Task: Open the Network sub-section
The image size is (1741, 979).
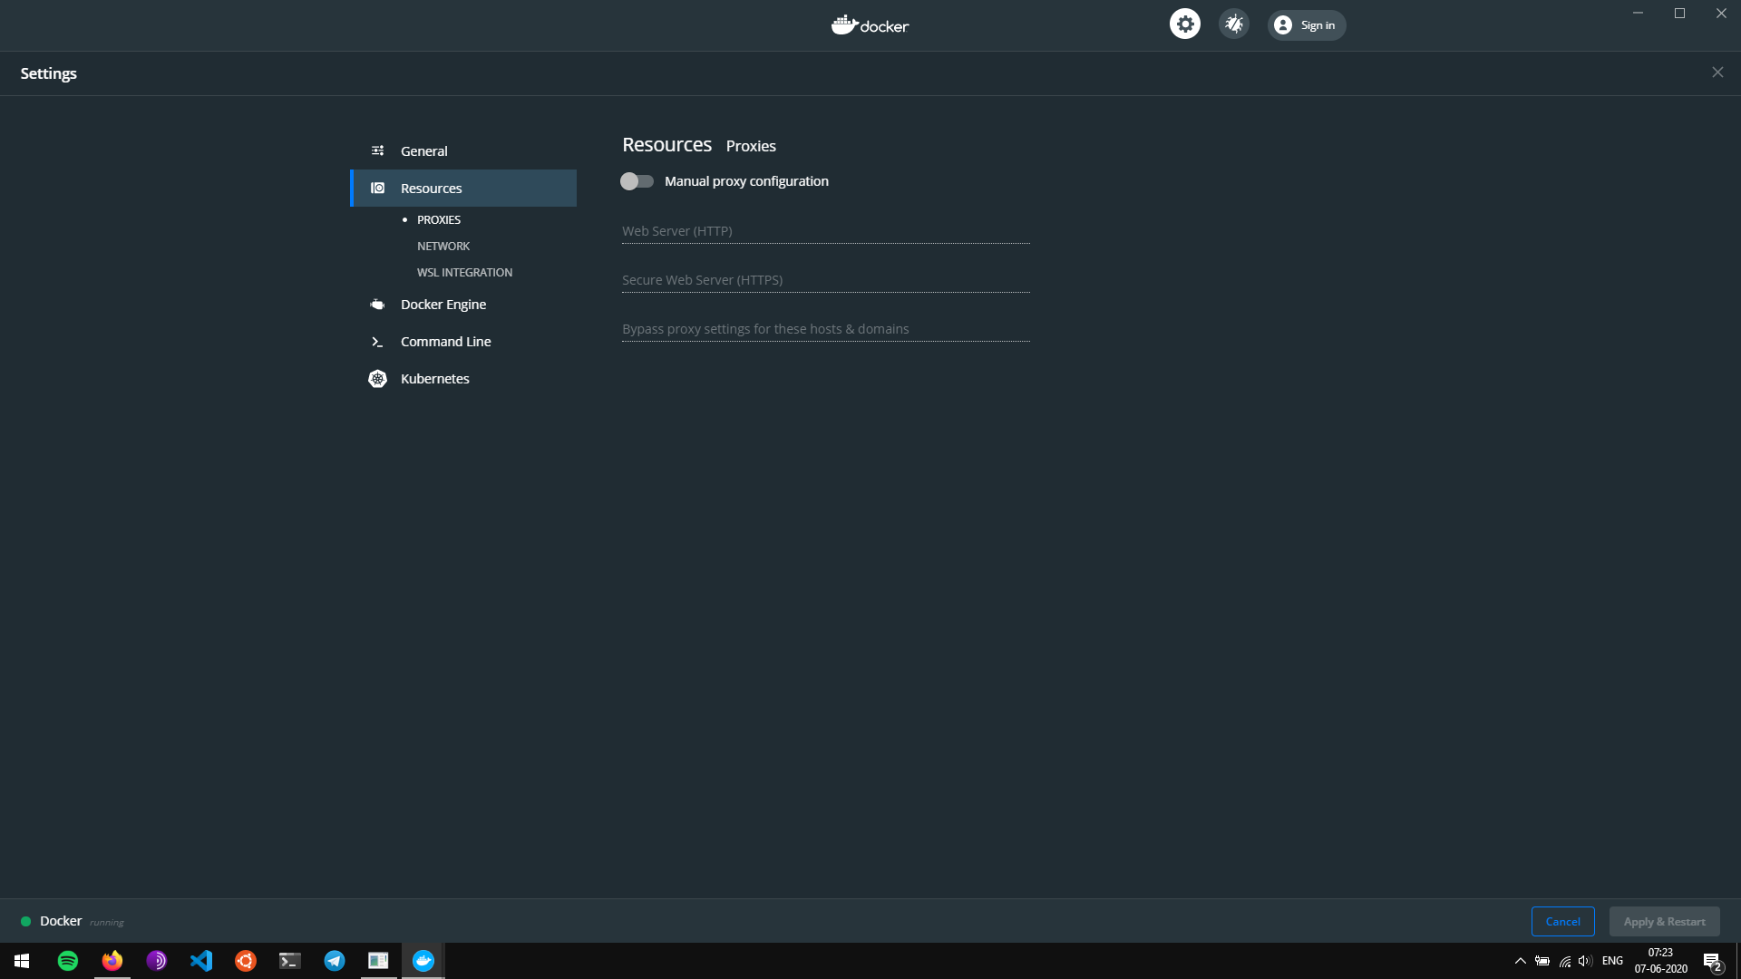Action: [x=443, y=247]
